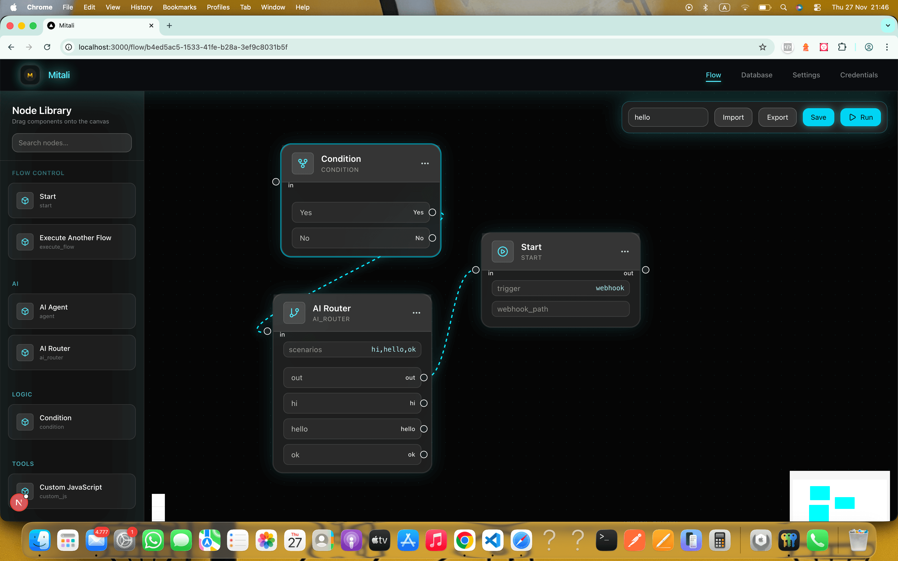Open the Condition node options menu
Image resolution: width=898 pixels, height=561 pixels.
point(424,163)
